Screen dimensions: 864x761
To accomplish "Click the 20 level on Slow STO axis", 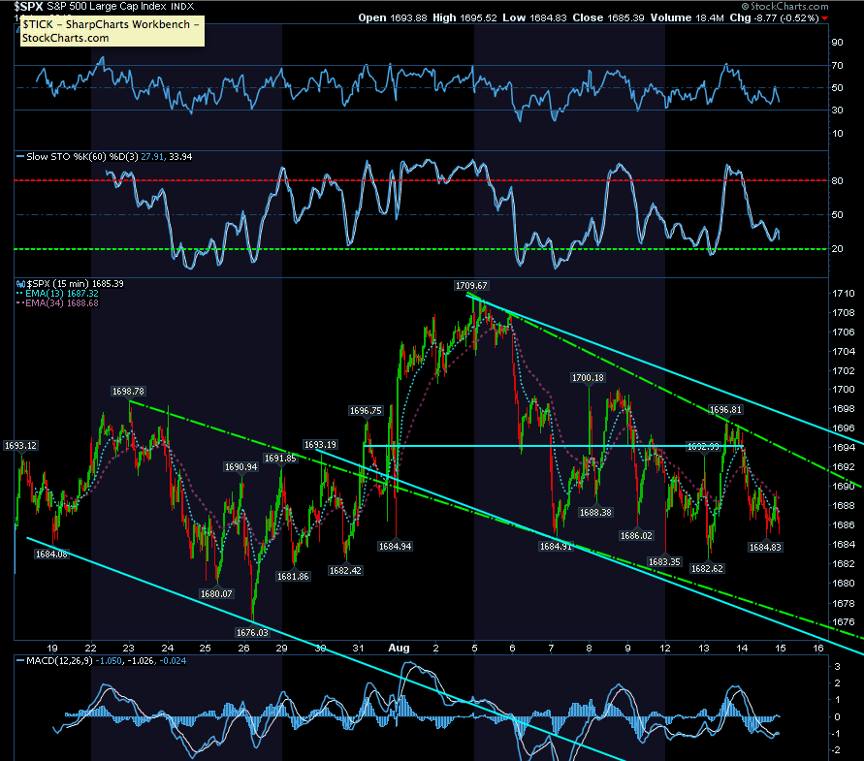I will pyautogui.click(x=837, y=249).
